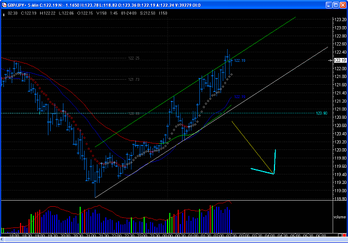Click the chart window icon in title bar
This screenshot has height=243, width=348.
4,5
